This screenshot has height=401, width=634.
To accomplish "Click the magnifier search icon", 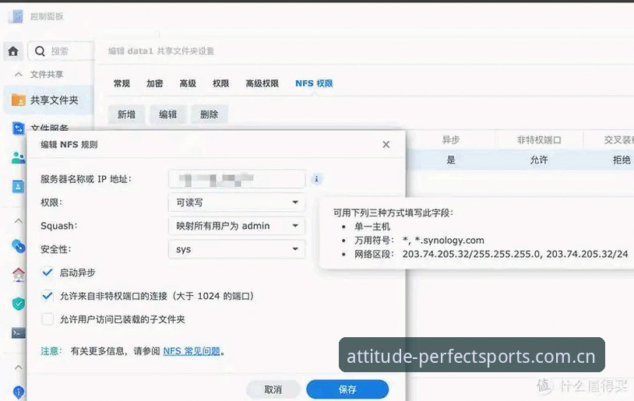I will (40, 51).
